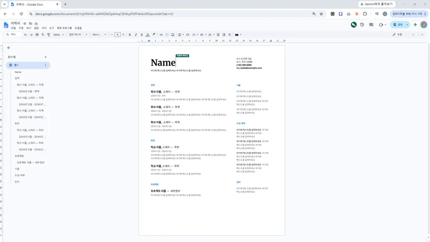Open the numbered list dropdown

coord(211,35)
